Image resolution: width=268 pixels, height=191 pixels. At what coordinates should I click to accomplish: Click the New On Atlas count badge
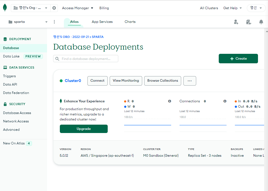click(x=29, y=143)
